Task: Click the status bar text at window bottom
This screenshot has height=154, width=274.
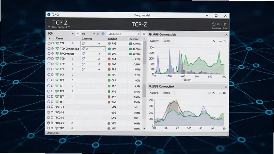Action: click(52, 133)
